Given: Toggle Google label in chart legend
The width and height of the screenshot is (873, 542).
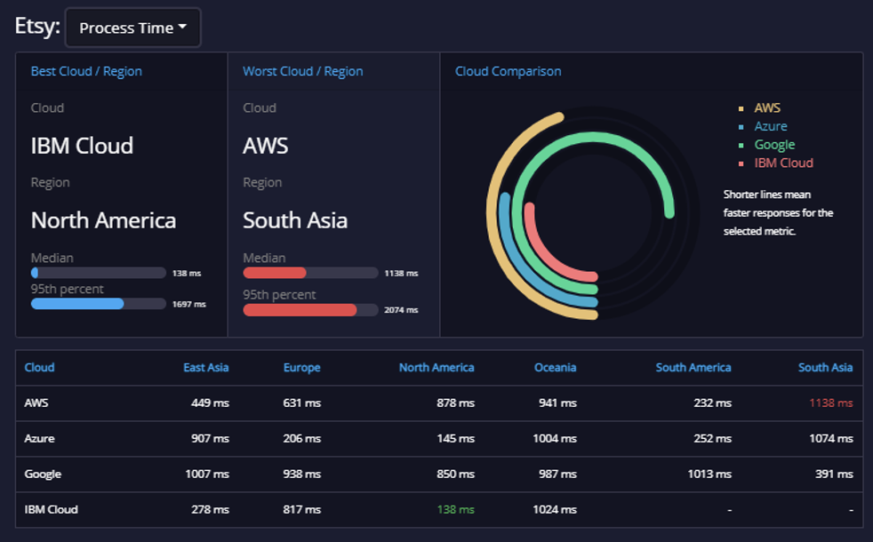Looking at the screenshot, I should coord(774,145).
